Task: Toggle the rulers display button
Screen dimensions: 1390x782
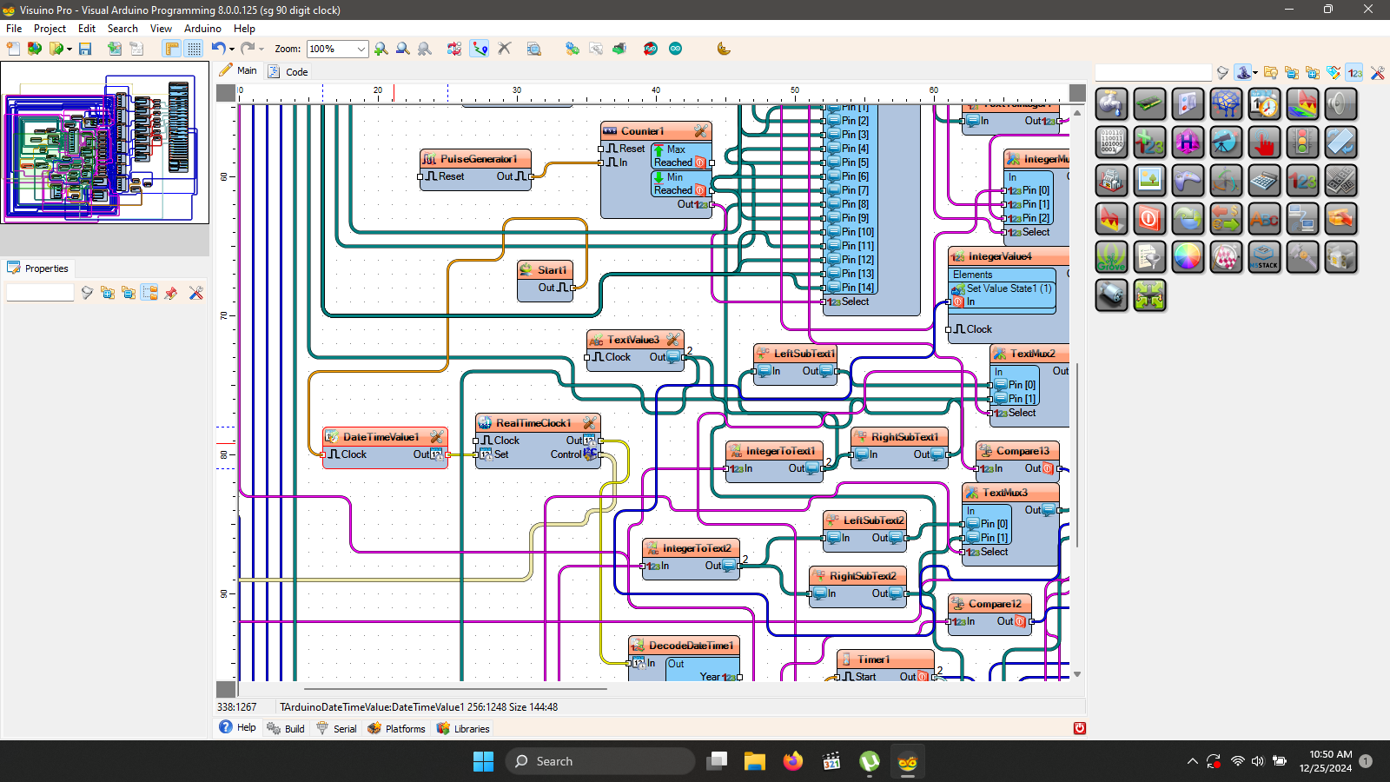Action: tap(172, 49)
